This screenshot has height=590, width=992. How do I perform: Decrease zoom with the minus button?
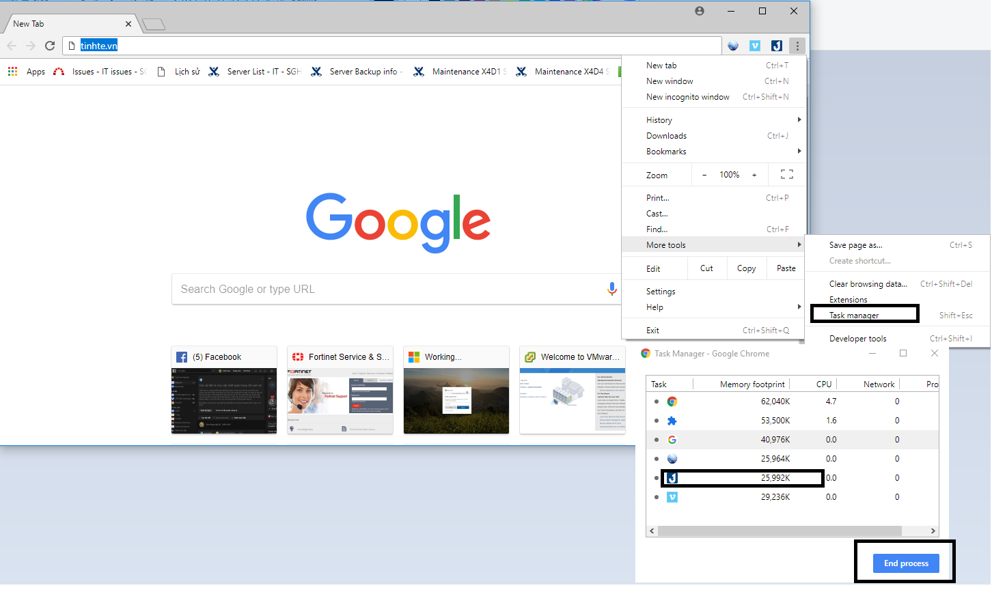[704, 175]
